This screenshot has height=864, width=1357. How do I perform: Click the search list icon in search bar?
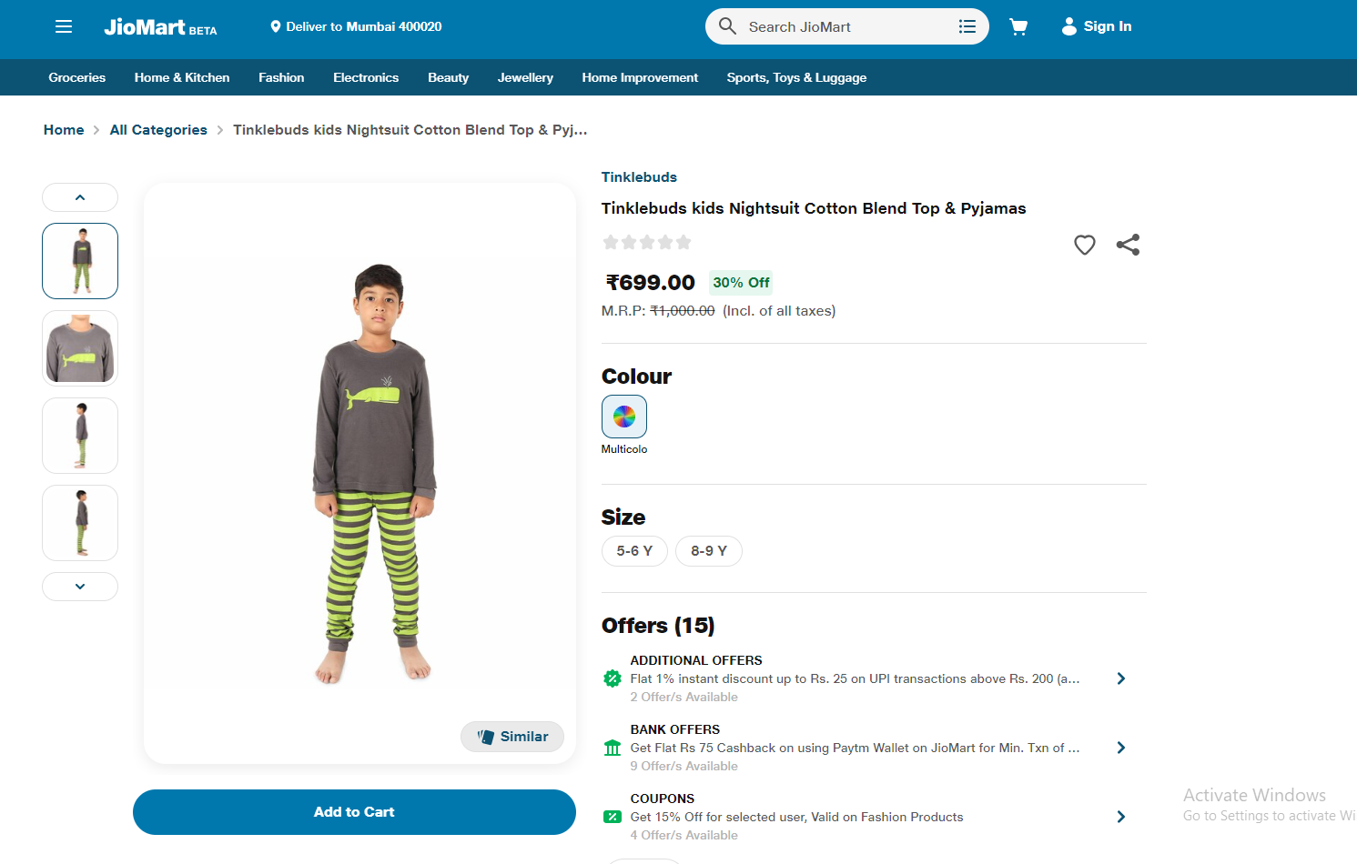click(967, 26)
